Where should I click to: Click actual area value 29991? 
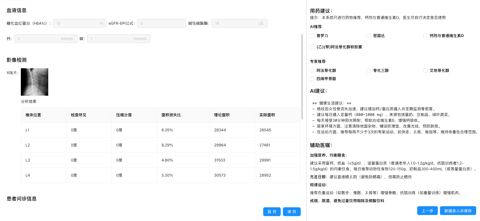click(x=265, y=160)
